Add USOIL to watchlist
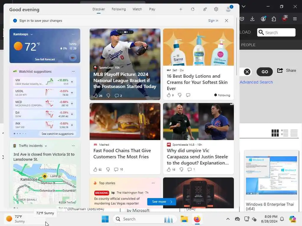The width and height of the screenshot is (302, 226). pyautogui.click(x=72, y=93)
